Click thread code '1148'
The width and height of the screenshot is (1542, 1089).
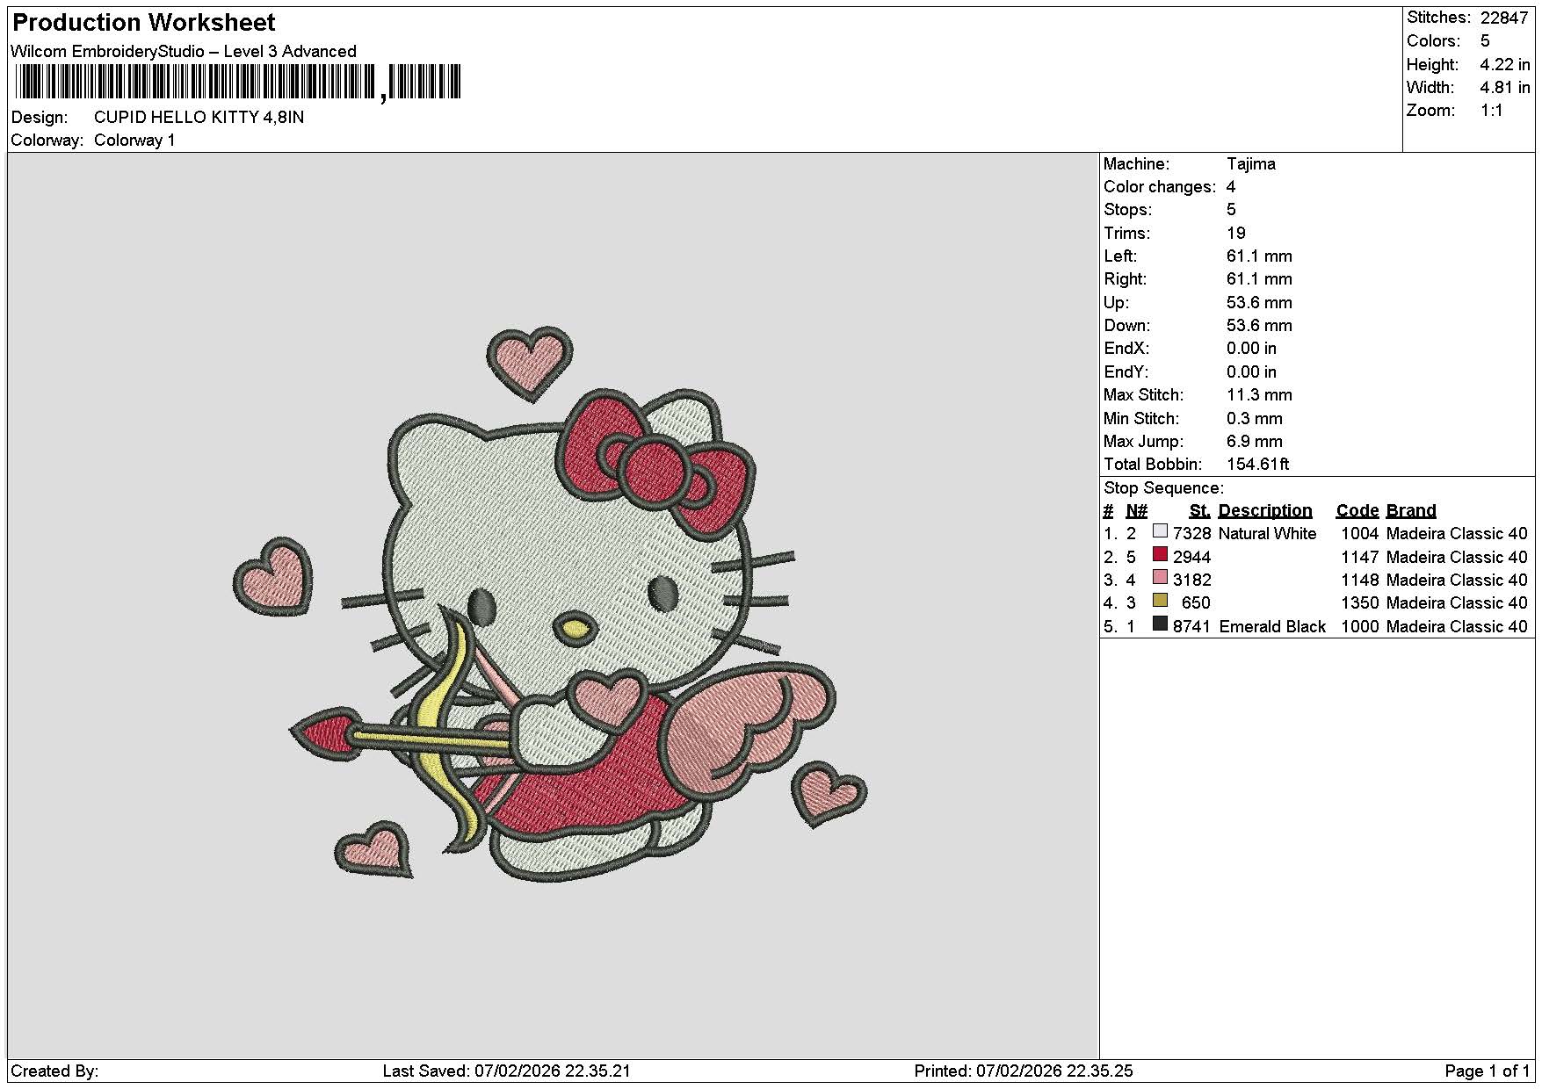1359,581
